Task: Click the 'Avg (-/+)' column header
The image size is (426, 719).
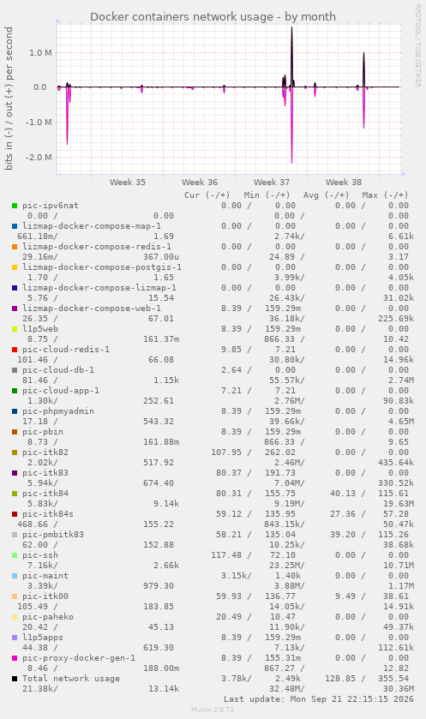Action: 326,195
